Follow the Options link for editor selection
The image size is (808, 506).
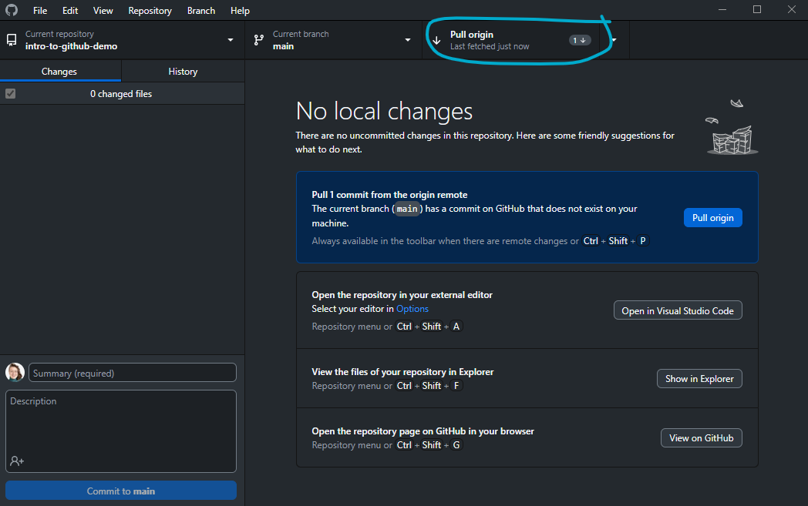coord(412,309)
